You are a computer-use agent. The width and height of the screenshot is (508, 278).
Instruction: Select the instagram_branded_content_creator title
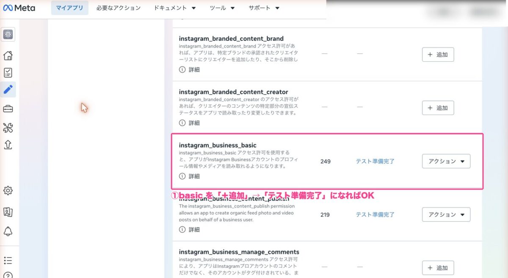click(233, 92)
